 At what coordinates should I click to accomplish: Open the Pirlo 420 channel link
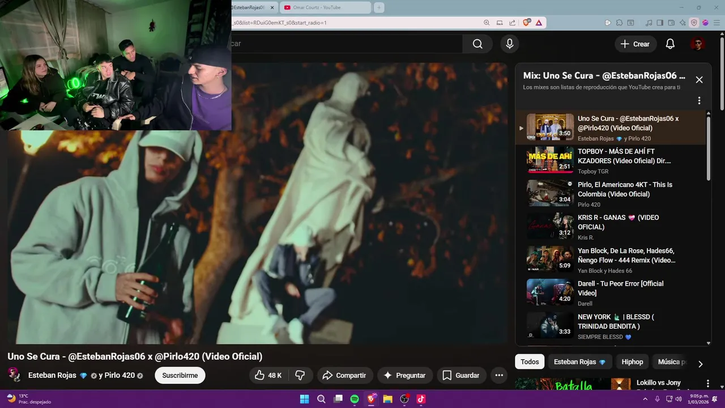pyautogui.click(x=120, y=375)
